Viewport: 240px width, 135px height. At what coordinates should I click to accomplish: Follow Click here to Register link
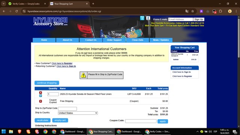[62, 63]
